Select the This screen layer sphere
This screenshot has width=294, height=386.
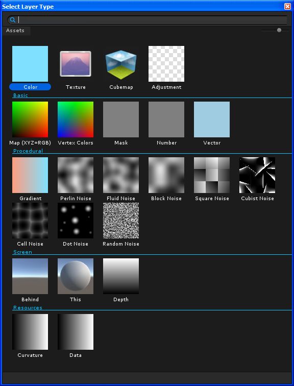click(76, 276)
